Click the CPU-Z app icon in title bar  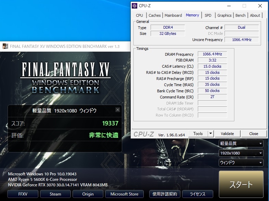point(134,6)
